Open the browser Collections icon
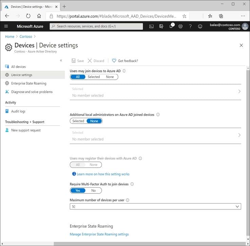 [221, 16]
